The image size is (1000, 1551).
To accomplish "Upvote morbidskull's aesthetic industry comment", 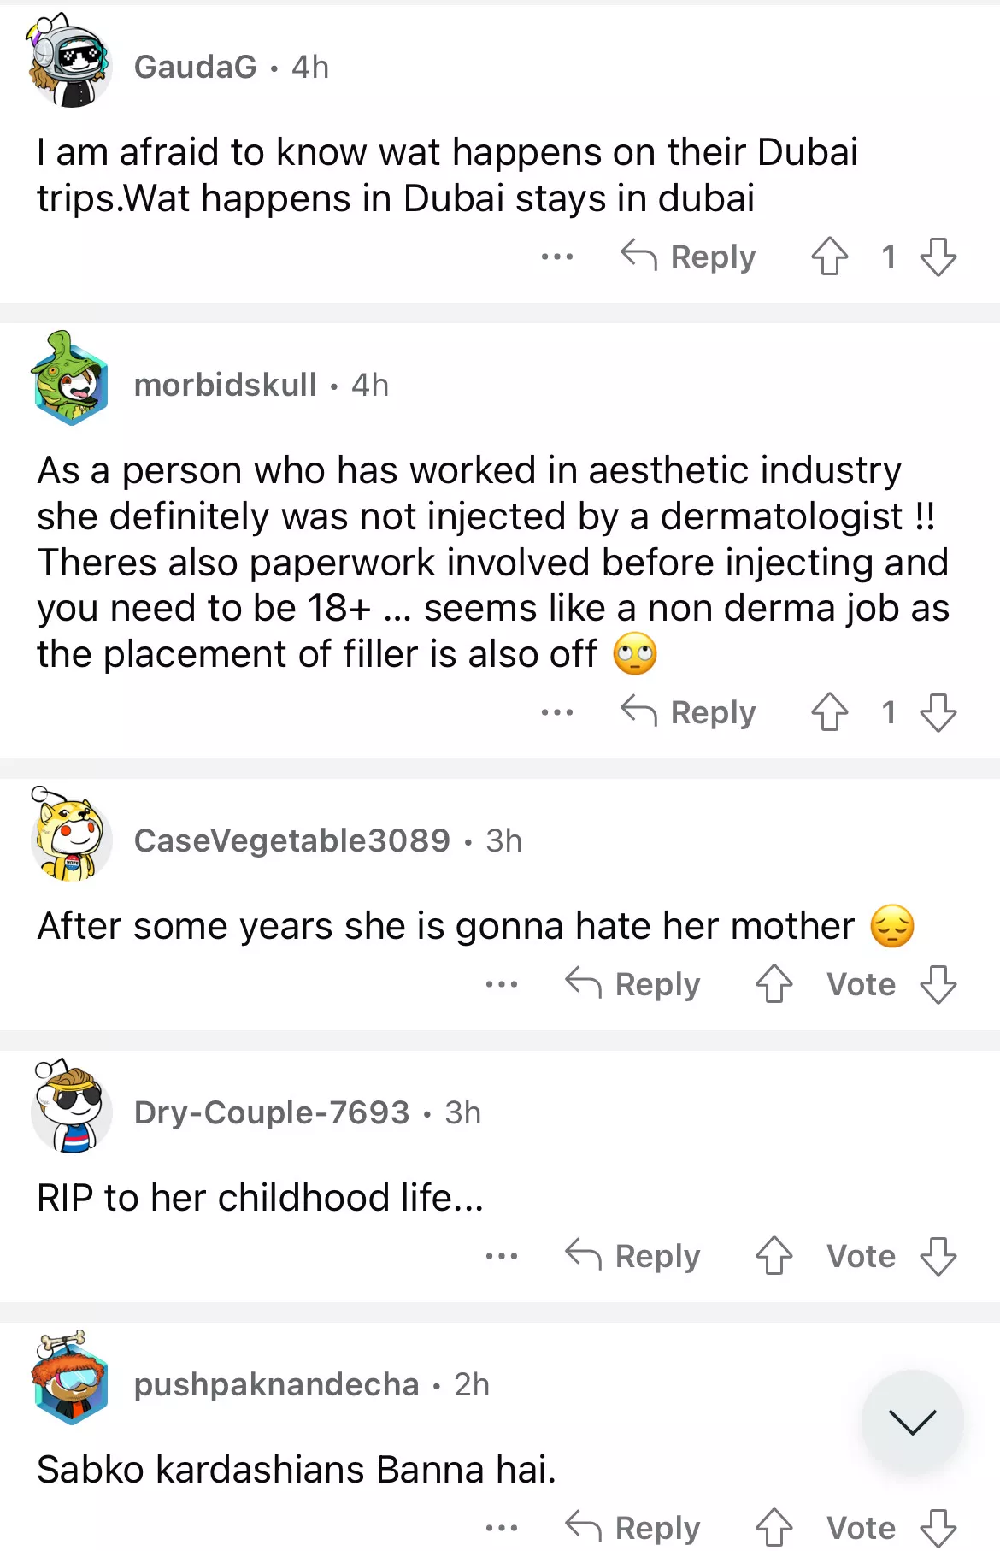I will [829, 712].
